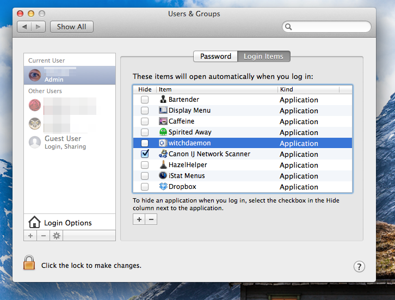Click 'Click the lock to make changes' text
This screenshot has height=300, width=395.
[91, 266]
